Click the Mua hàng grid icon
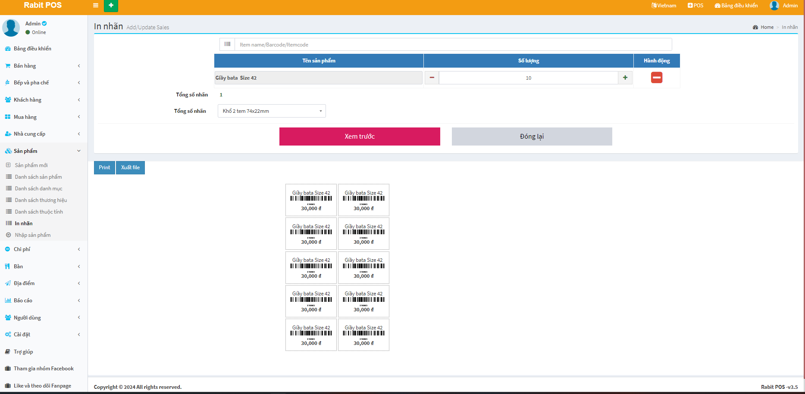This screenshot has width=805, height=394. click(8, 117)
